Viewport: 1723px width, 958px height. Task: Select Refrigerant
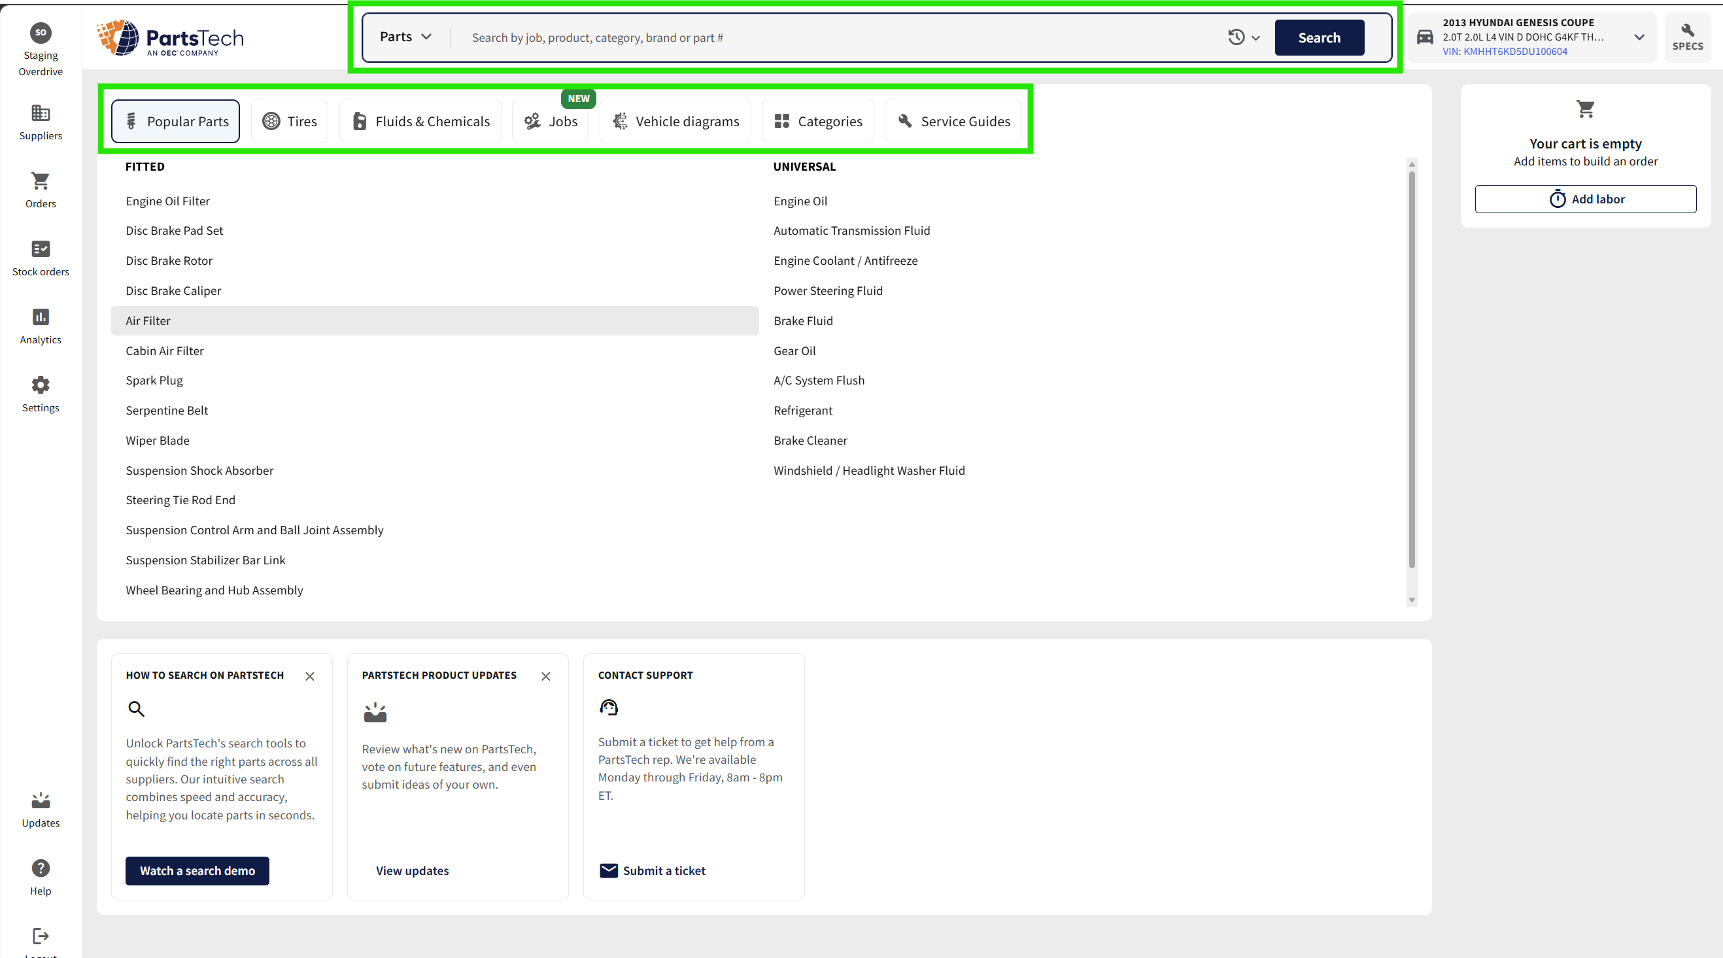pyautogui.click(x=802, y=410)
